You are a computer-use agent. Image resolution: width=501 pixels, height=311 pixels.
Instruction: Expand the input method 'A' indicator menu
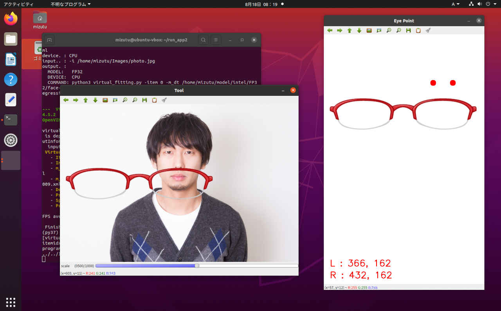[456, 4]
